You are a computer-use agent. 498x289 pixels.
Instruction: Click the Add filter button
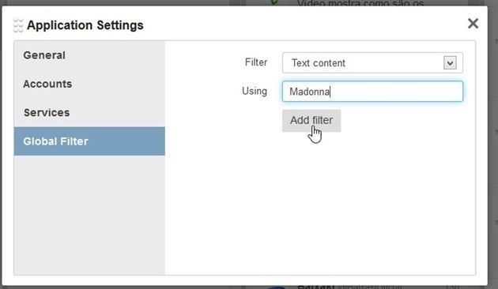(x=311, y=121)
